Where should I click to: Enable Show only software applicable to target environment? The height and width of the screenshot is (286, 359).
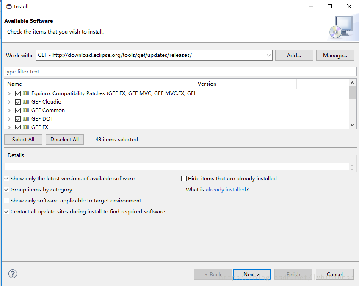[x=7, y=200]
